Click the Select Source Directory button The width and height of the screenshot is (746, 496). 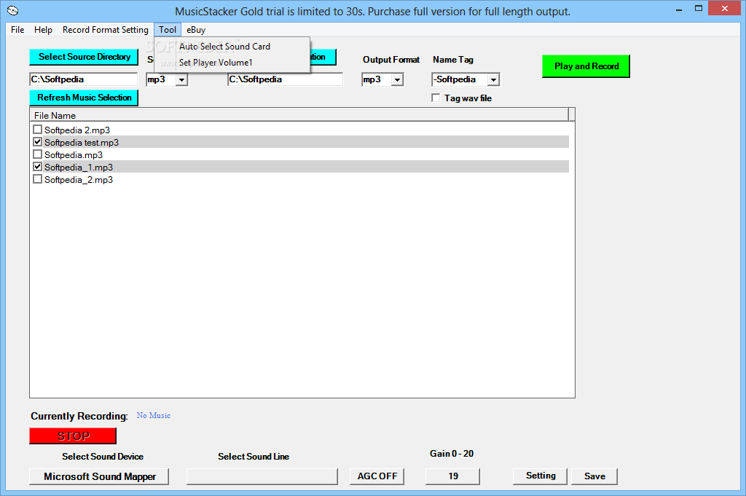pyautogui.click(x=84, y=57)
